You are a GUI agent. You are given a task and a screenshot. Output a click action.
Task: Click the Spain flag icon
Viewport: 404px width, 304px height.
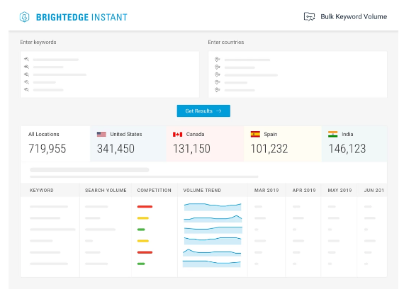coord(255,134)
